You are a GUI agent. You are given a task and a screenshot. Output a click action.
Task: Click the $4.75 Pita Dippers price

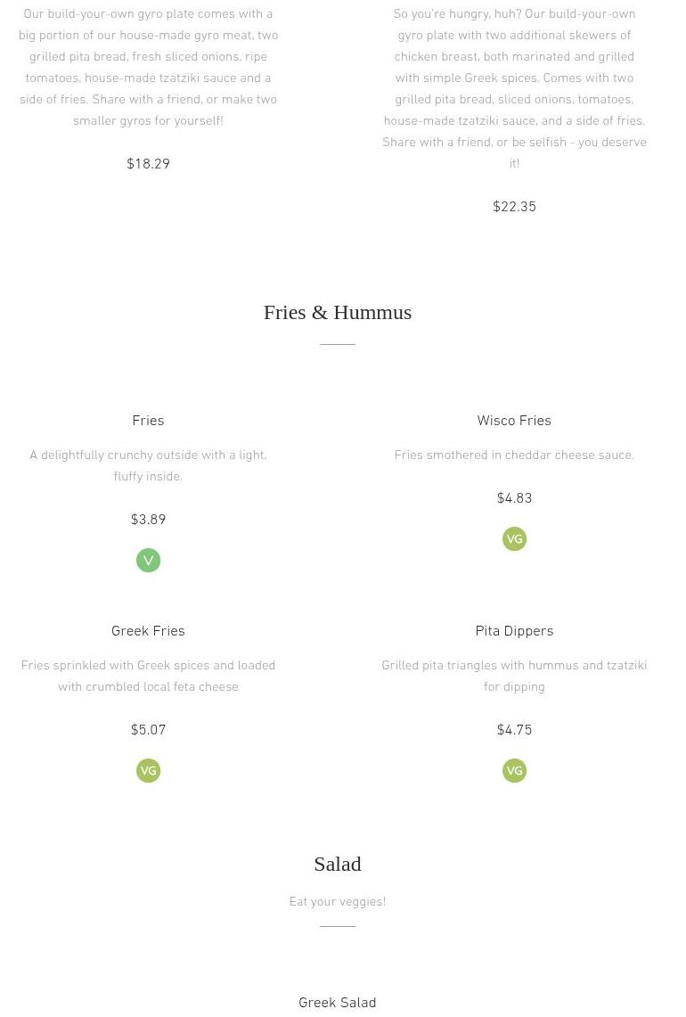(514, 730)
